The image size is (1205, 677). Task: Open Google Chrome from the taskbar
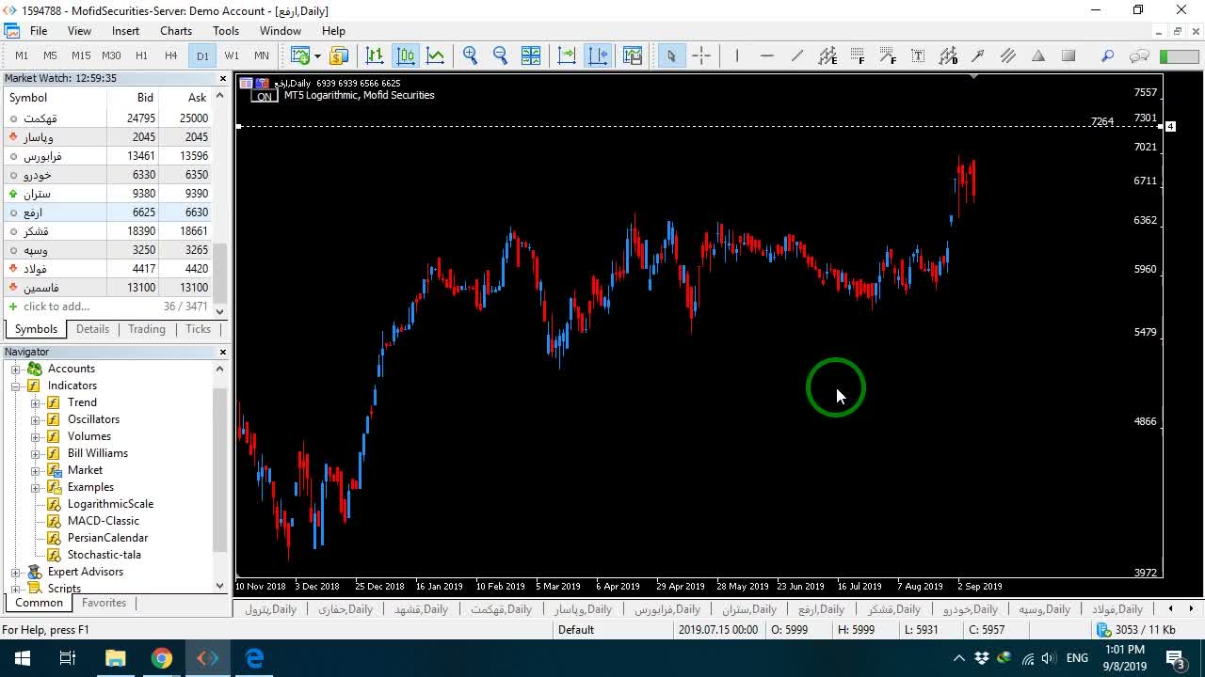pos(162,658)
